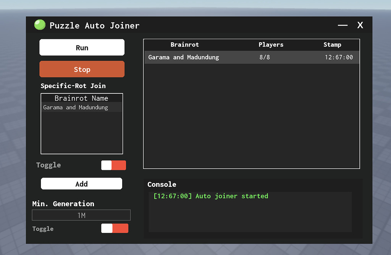The height and width of the screenshot is (255, 391).
Task: Click the Puzzle Auto Joiner title bar
Action: coord(191,25)
